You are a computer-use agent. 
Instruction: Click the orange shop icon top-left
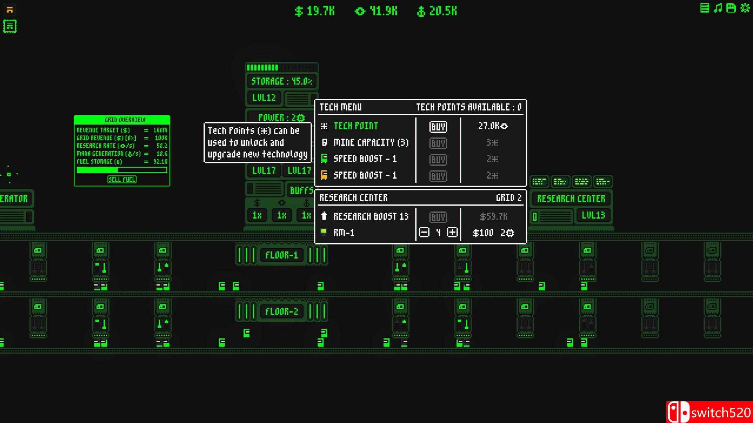tap(10, 10)
